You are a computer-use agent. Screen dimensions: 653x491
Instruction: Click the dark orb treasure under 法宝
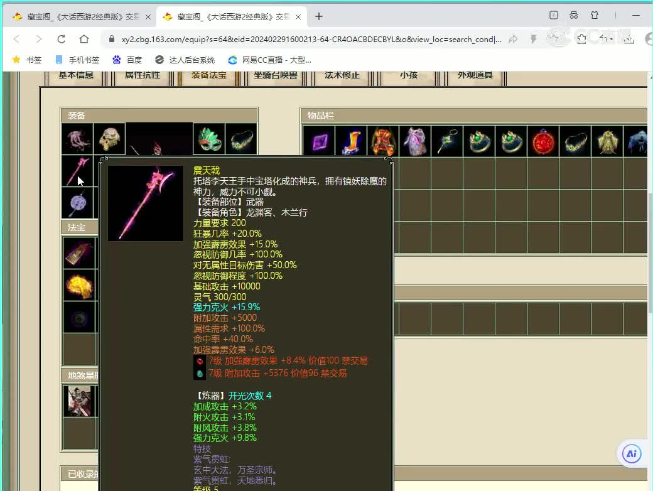79,318
